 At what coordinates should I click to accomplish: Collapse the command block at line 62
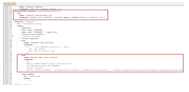[x=11, y=45]
